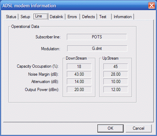This screenshot has width=157, height=136.
Task: Click the Modulation label
Action: tap(51, 49)
